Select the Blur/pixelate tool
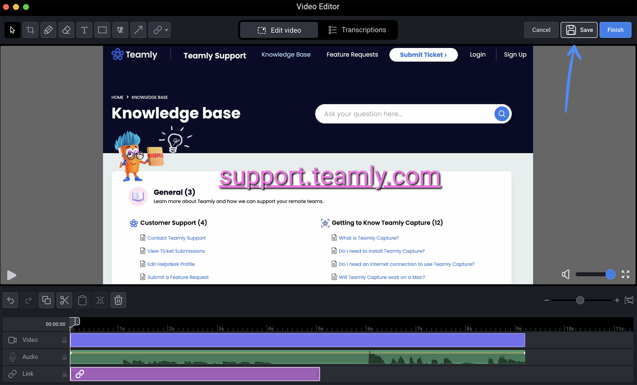 (120, 30)
